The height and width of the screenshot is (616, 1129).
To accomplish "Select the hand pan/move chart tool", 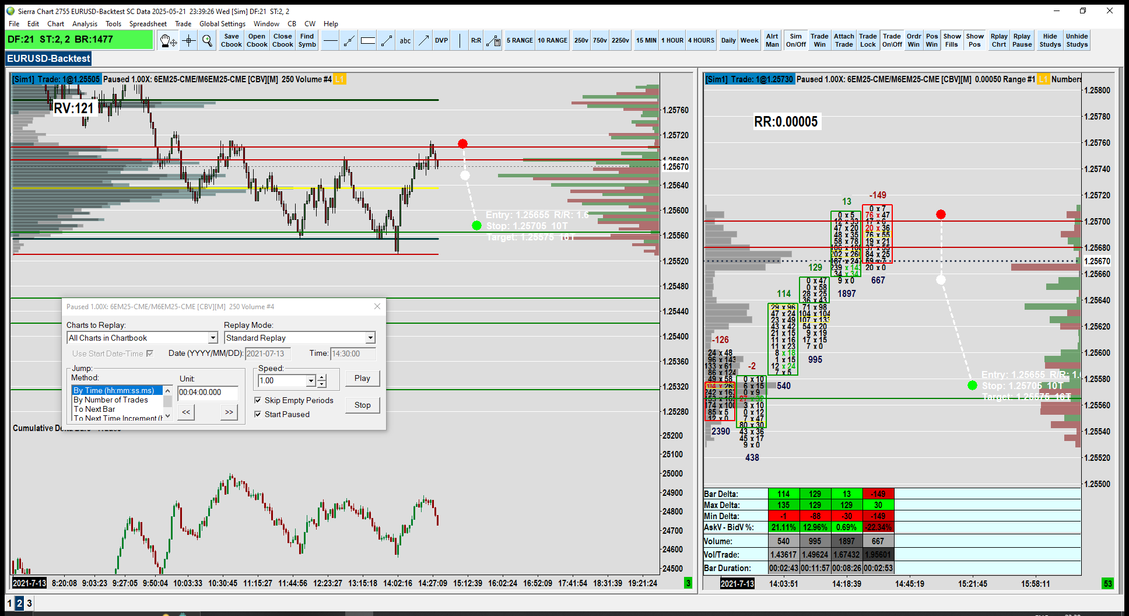I will click(169, 40).
